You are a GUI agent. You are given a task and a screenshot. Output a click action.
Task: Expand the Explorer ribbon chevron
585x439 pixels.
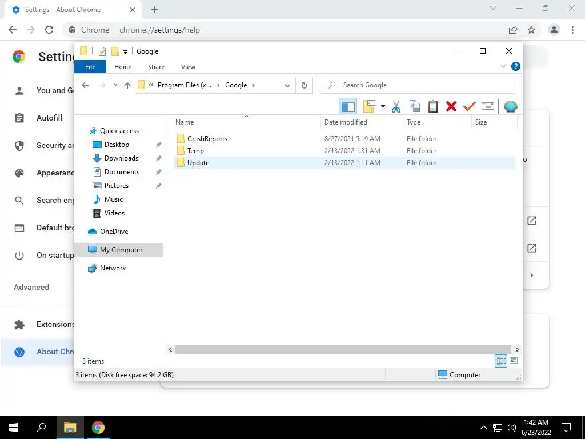click(x=503, y=66)
